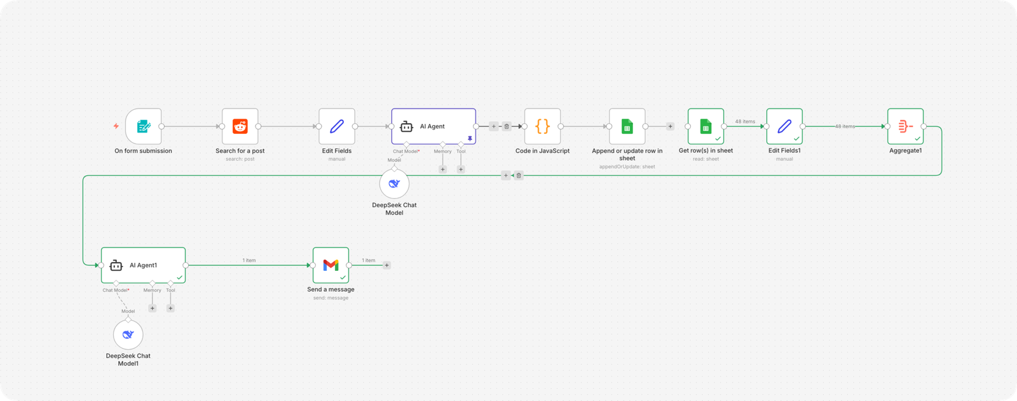
Task: Click the pin icon on AI Agent
Action: (470, 138)
